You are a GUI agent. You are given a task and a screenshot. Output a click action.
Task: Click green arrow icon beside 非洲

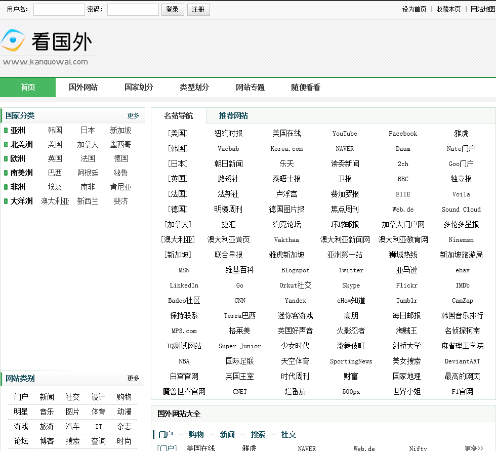(x=6, y=187)
